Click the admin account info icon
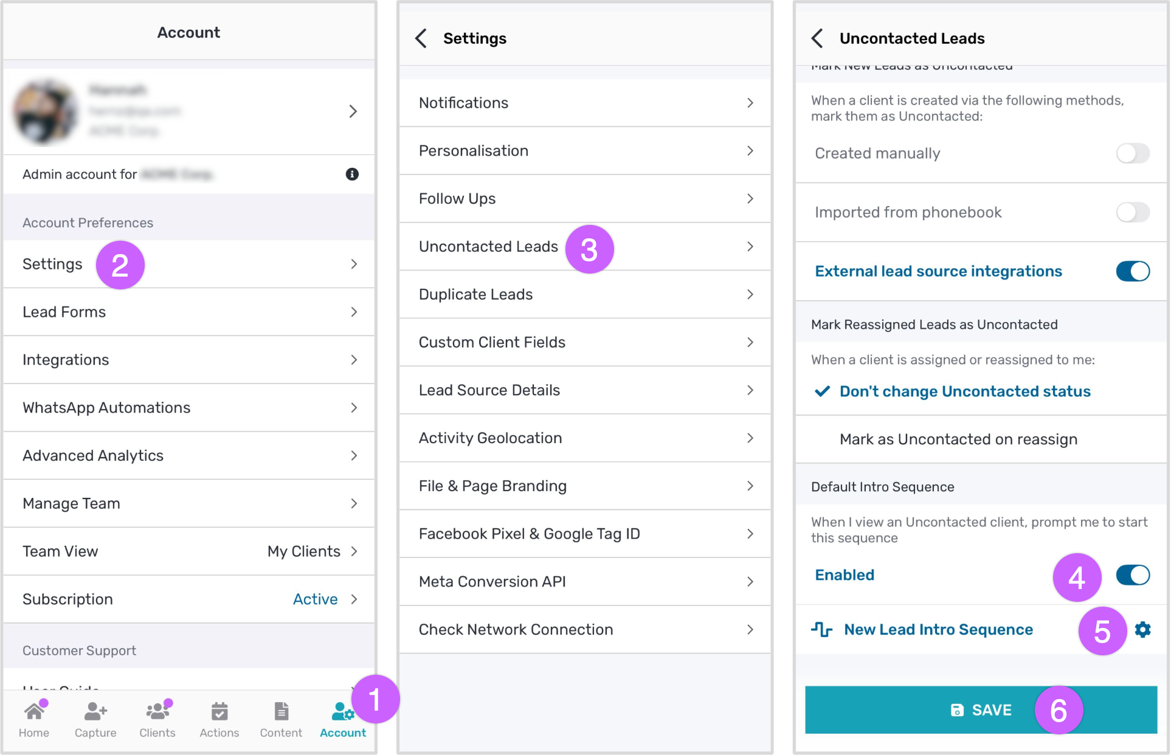Image resolution: width=1171 pixels, height=755 pixels. tap(352, 174)
